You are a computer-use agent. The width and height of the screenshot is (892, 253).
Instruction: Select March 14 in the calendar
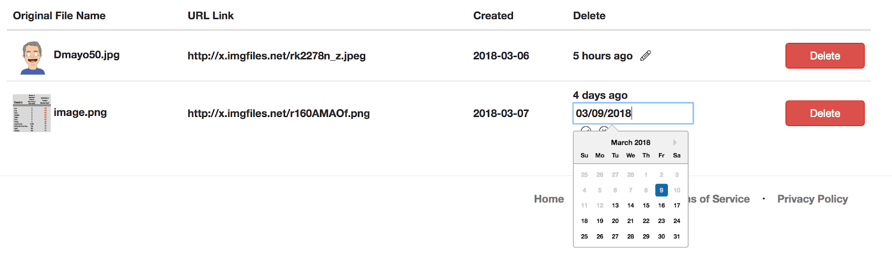click(631, 206)
